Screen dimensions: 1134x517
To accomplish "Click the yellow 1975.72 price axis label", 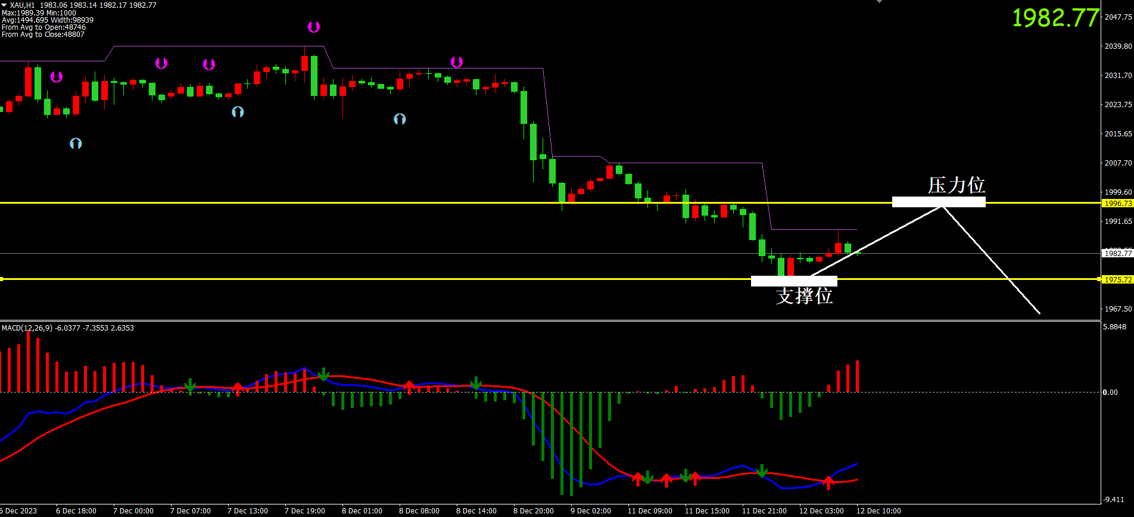I will point(1117,279).
